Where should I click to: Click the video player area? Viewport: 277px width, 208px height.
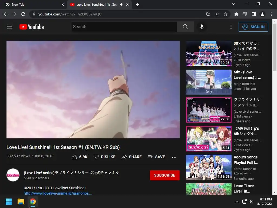click(93, 90)
